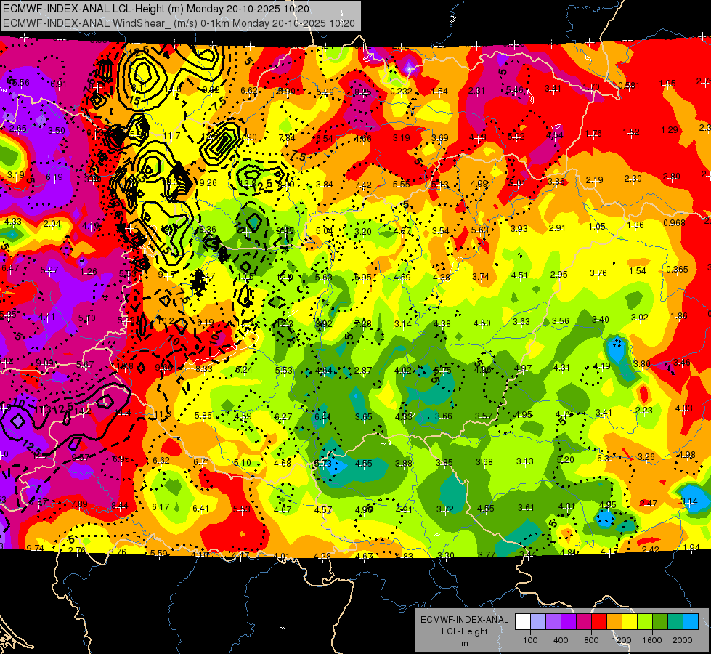The image size is (711, 654).
Task: Click the light lavender legend swatch
Action: click(x=538, y=622)
